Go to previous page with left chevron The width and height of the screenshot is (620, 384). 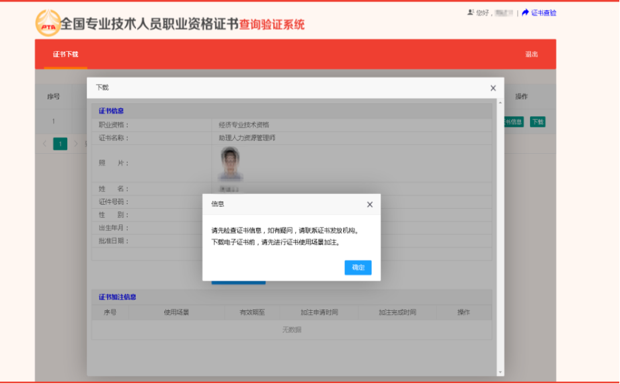click(x=45, y=144)
